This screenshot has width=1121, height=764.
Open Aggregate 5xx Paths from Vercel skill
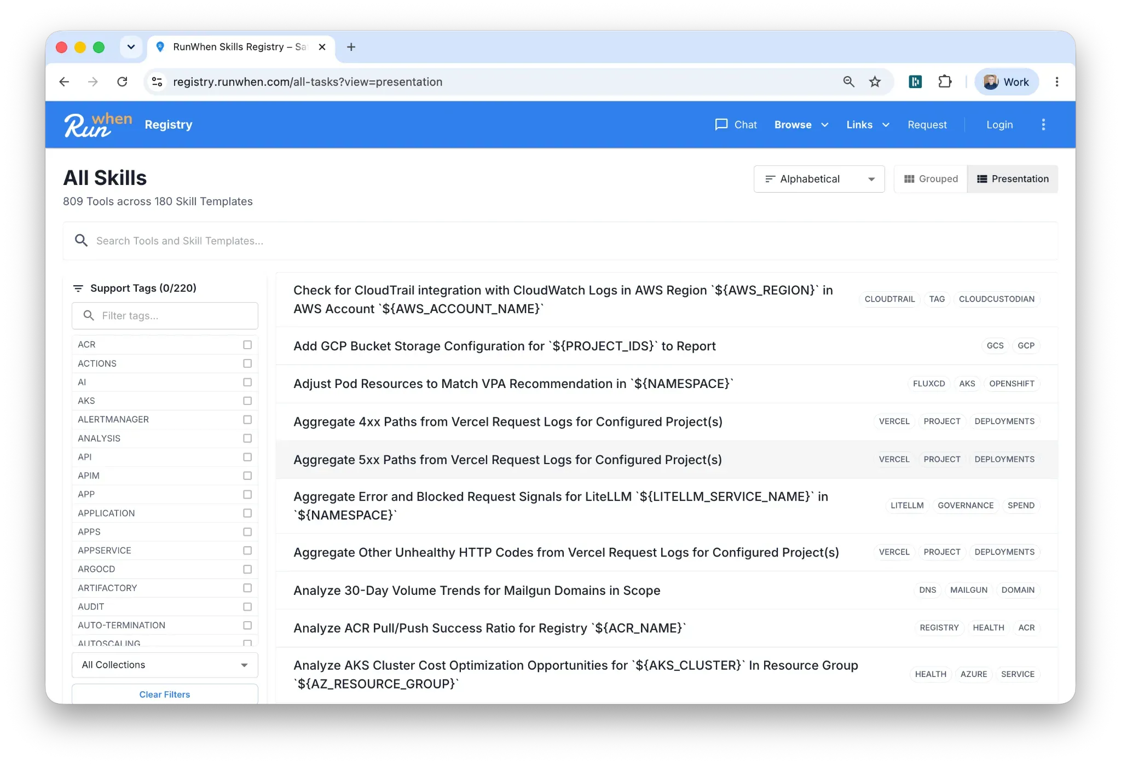tap(667, 460)
